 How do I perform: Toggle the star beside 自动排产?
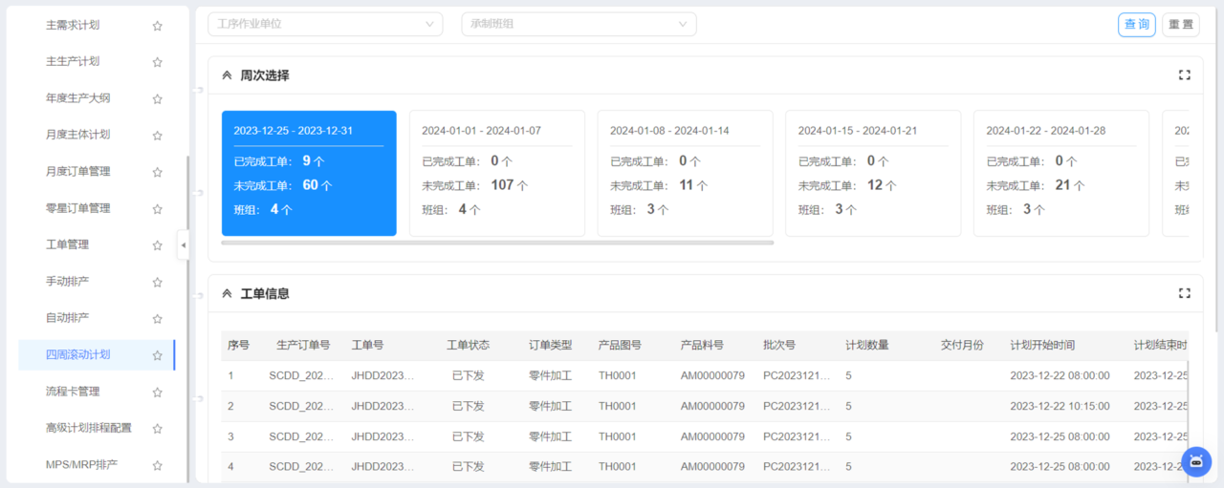click(158, 318)
